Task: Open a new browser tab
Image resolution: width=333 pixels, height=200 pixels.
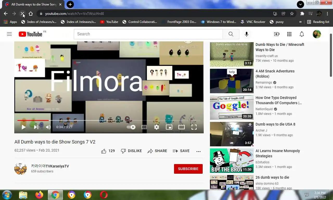Action: tap(70, 4)
